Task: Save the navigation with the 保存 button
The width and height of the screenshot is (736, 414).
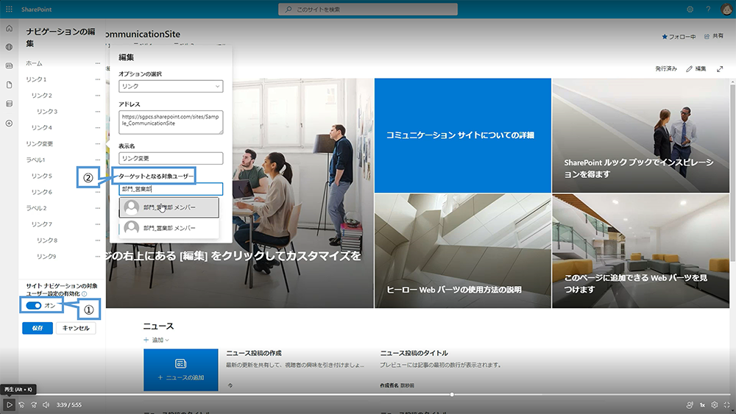Action: tap(38, 328)
